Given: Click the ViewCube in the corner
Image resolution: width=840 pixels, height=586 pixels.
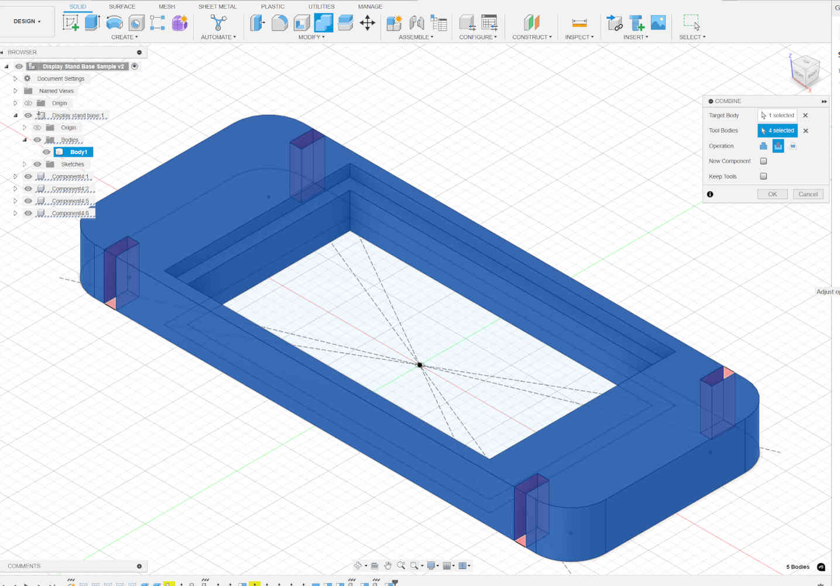Looking at the screenshot, I should click(x=805, y=70).
